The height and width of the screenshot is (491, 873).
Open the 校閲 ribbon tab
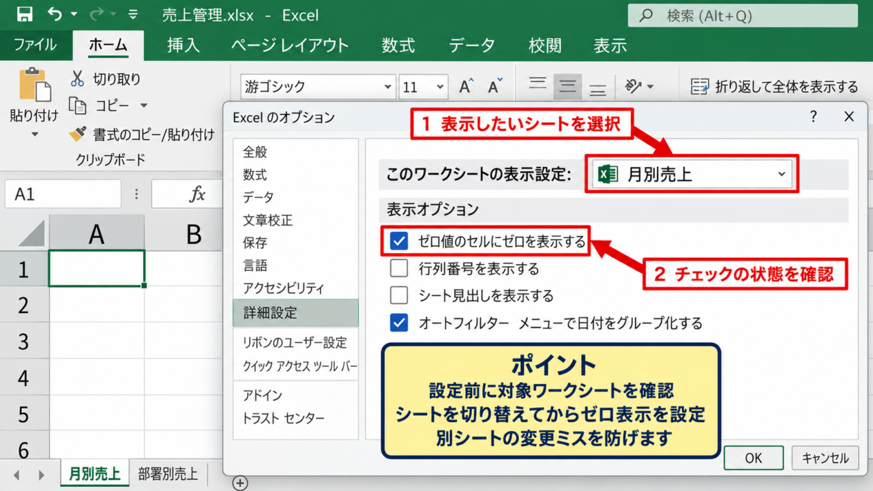coord(545,46)
